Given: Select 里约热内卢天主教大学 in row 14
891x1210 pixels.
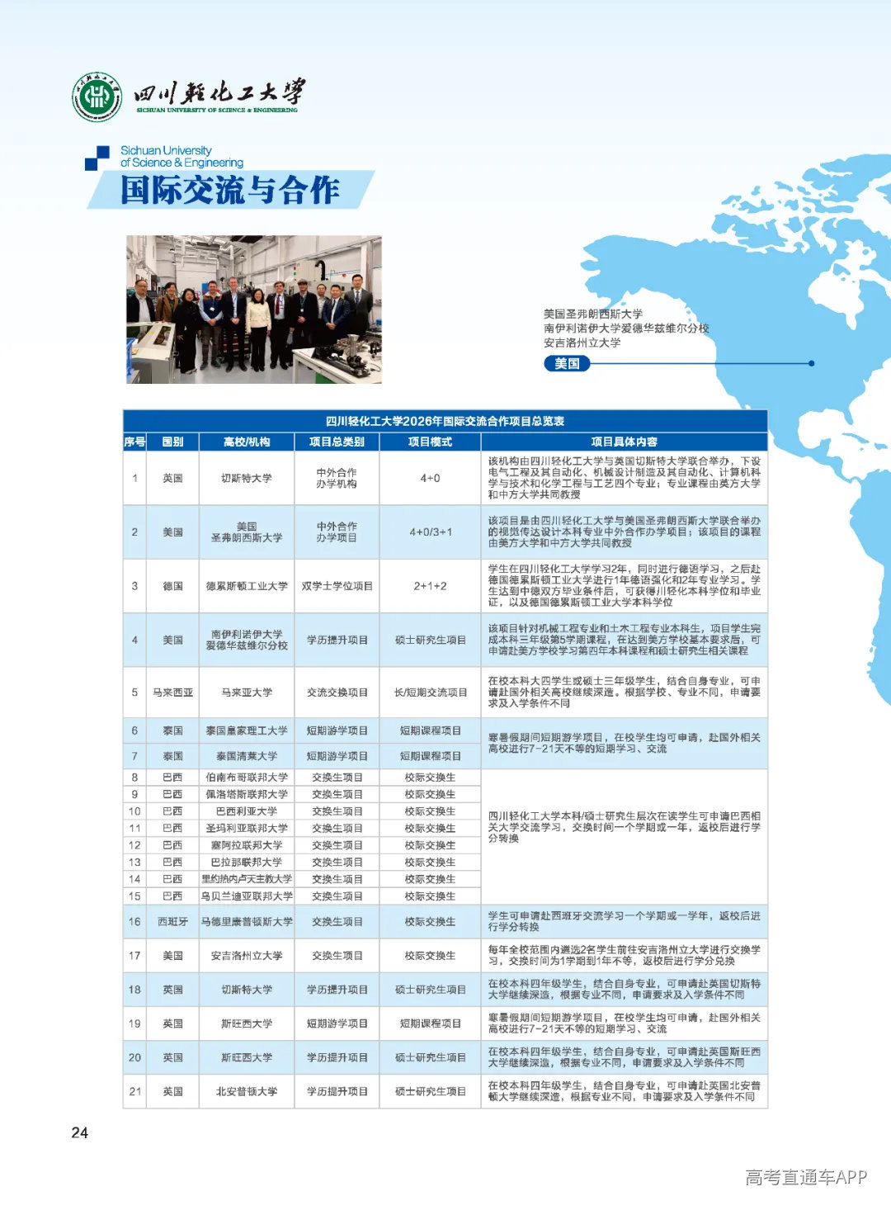Looking at the screenshot, I should (247, 879).
